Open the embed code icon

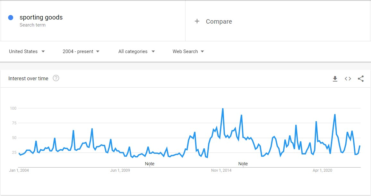(348, 79)
